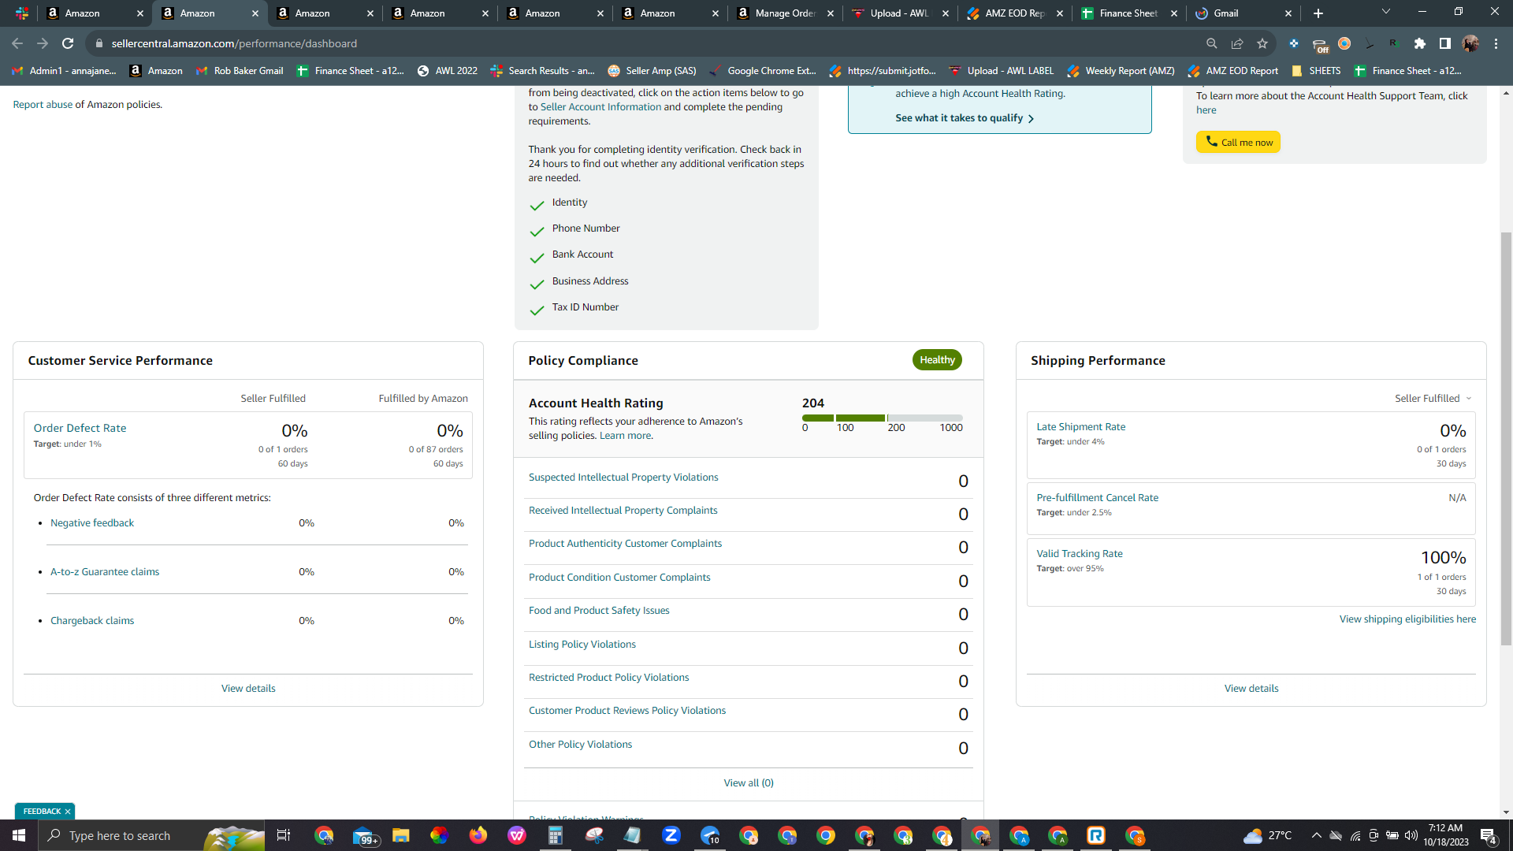Click the taskbar search box
The width and height of the screenshot is (1513, 851).
pos(150,835)
